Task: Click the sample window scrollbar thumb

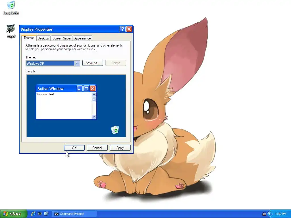Action: [94, 99]
